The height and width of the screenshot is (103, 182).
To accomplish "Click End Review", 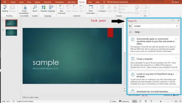I will (137, 10).
